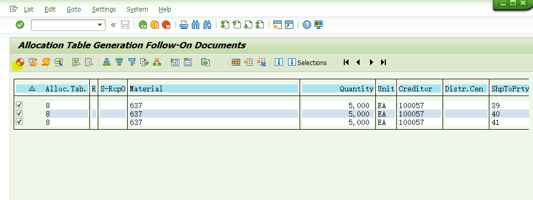Viewport: 533px width, 200px height.
Task: Click the Execute clock icon
Action: [x=20, y=62]
